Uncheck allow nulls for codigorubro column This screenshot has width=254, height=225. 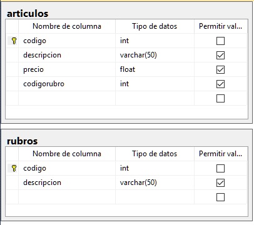pyautogui.click(x=220, y=84)
